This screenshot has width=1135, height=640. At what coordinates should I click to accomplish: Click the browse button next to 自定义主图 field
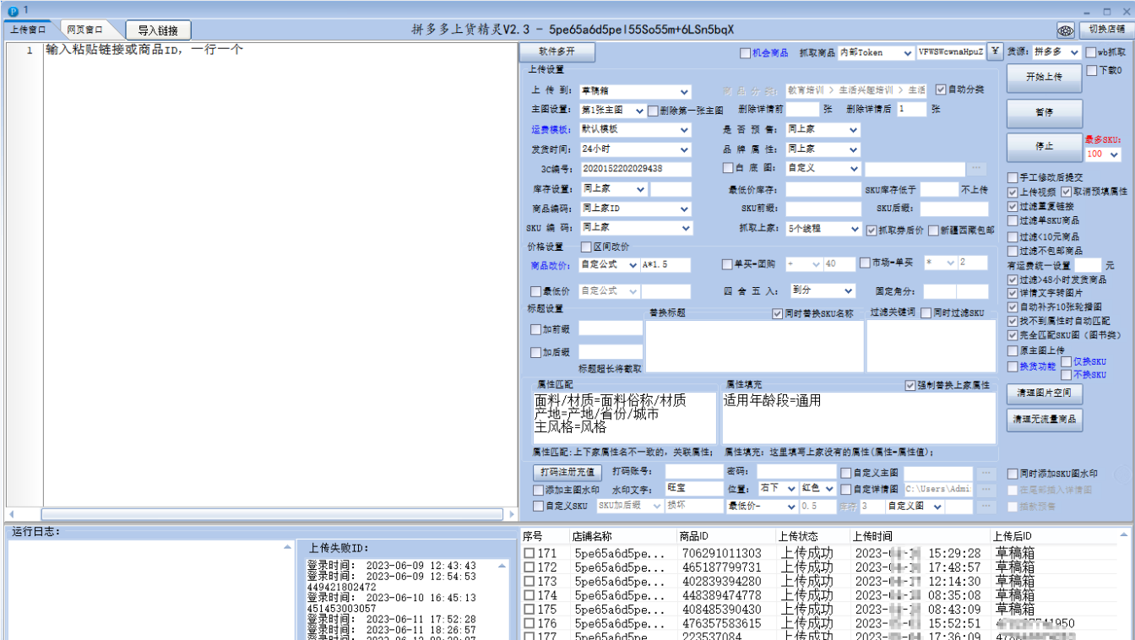(x=986, y=474)
